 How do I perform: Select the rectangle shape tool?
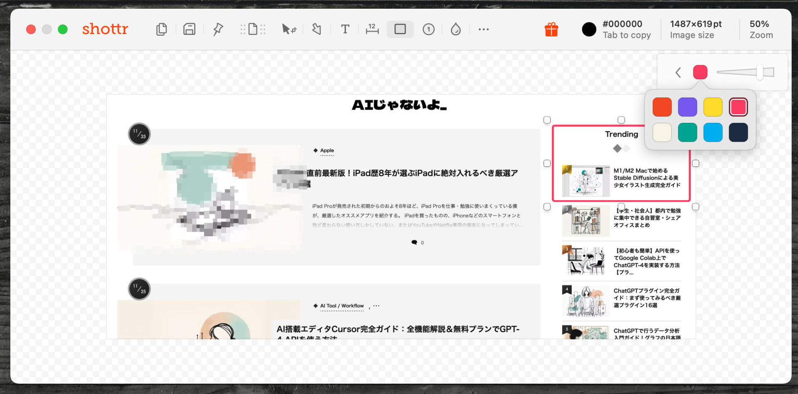[400, 29]
